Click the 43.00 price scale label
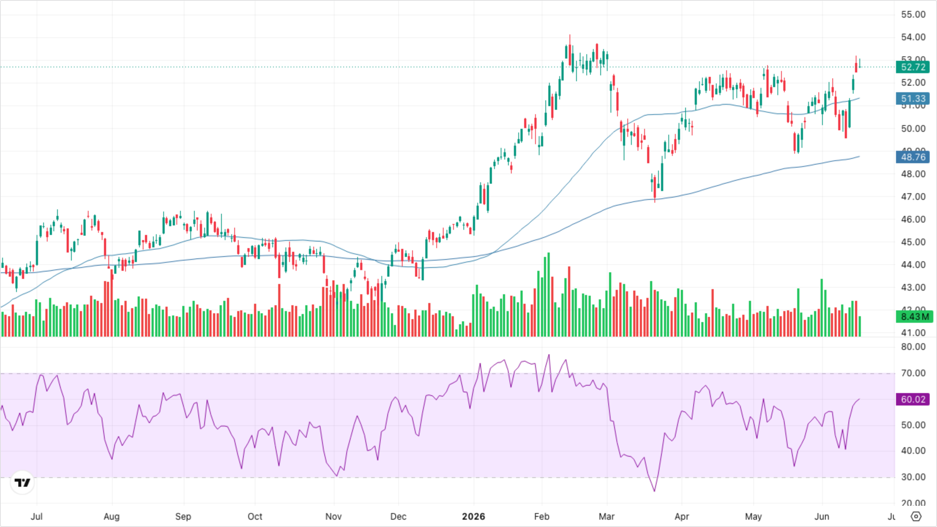Screen dimensions: 937x527 point(913,287)
